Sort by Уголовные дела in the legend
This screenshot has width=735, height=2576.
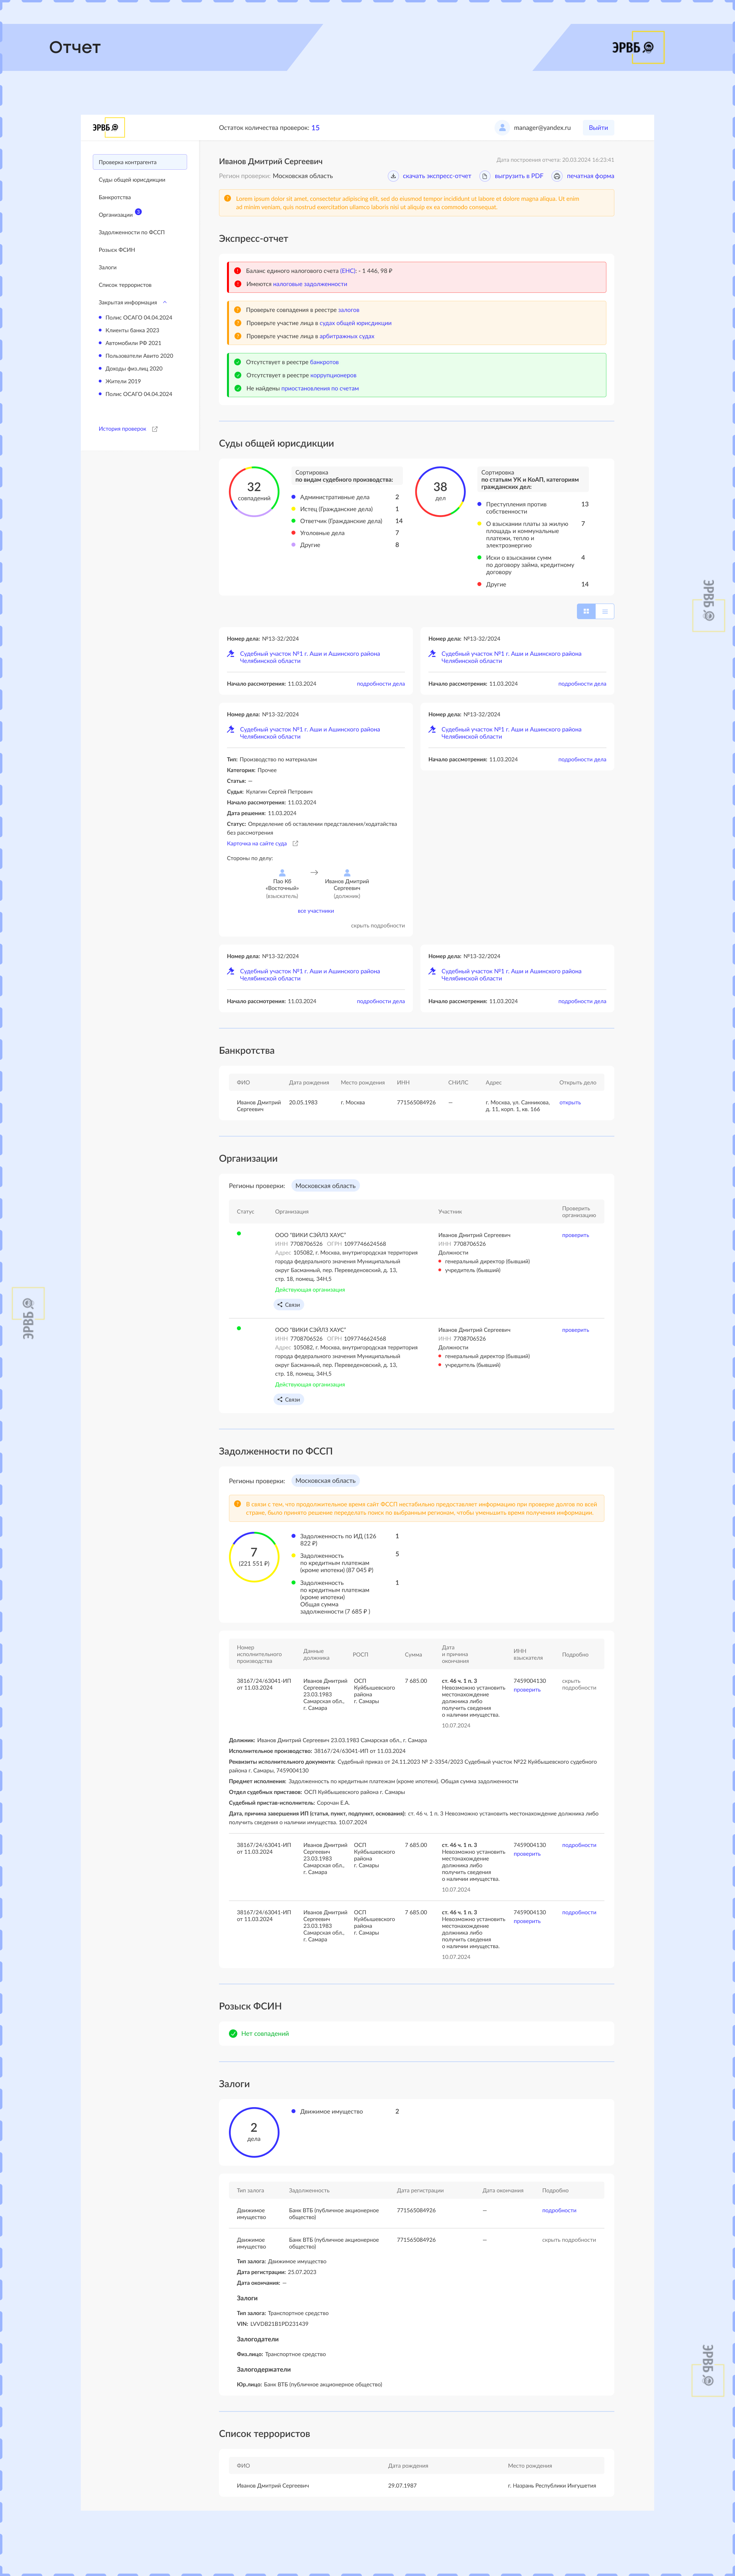tap(322, 533)
